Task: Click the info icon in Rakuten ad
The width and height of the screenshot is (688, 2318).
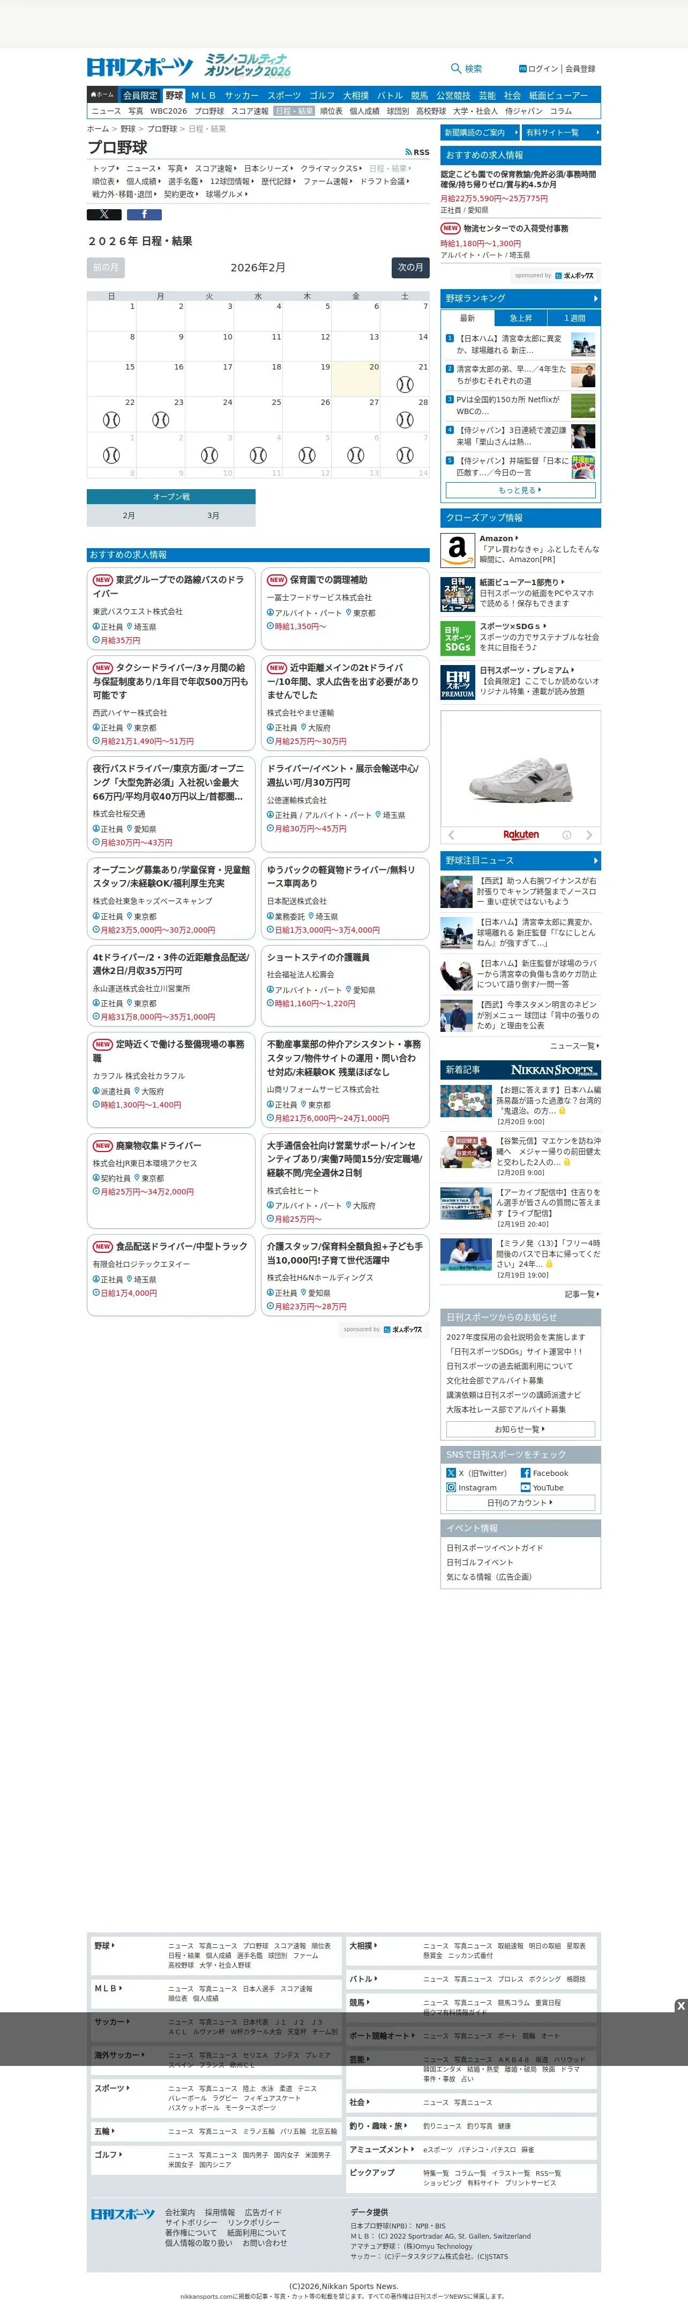Action: pyautogui.click(x=566, y=835)
